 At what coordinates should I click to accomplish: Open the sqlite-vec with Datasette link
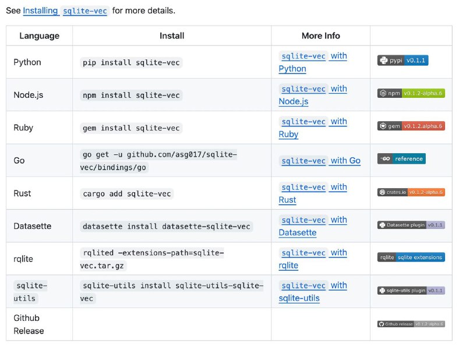[313, 226]
